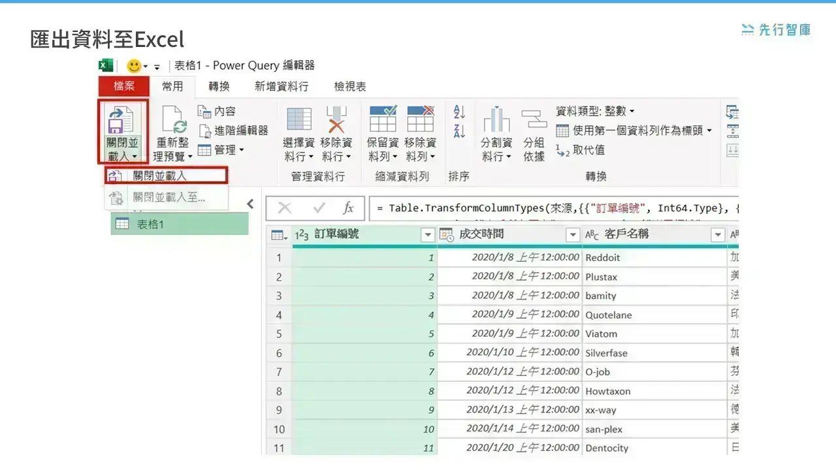The width and height of the screenshot is (836, 470).
Task: Click the smiley feedback icon in title bar
Action: coord(134,66)
